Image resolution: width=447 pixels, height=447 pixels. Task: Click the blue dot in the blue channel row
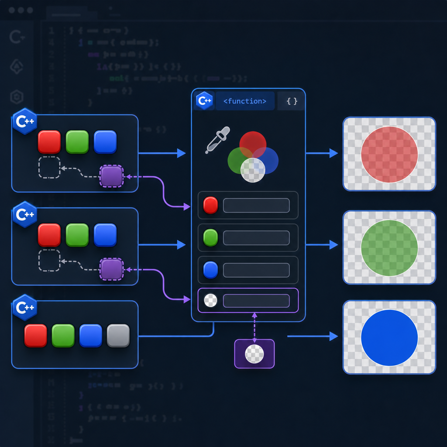[x=210, y=270]
